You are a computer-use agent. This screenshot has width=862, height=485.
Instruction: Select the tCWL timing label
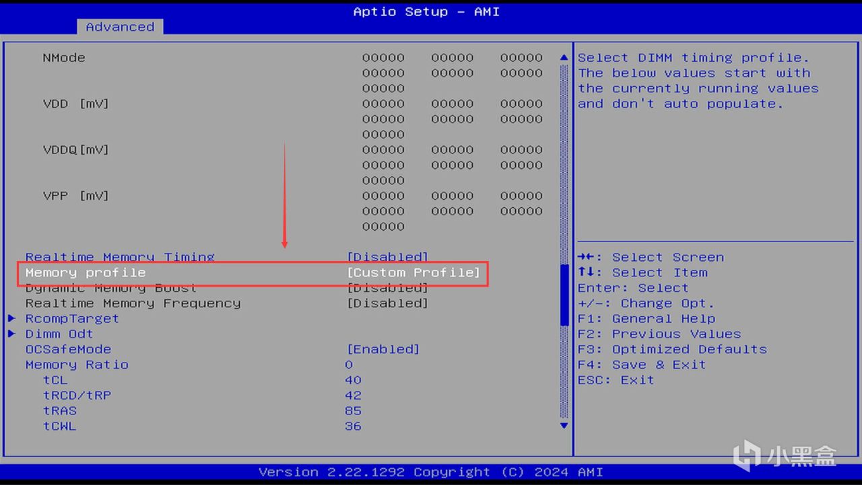pos(60,426)
